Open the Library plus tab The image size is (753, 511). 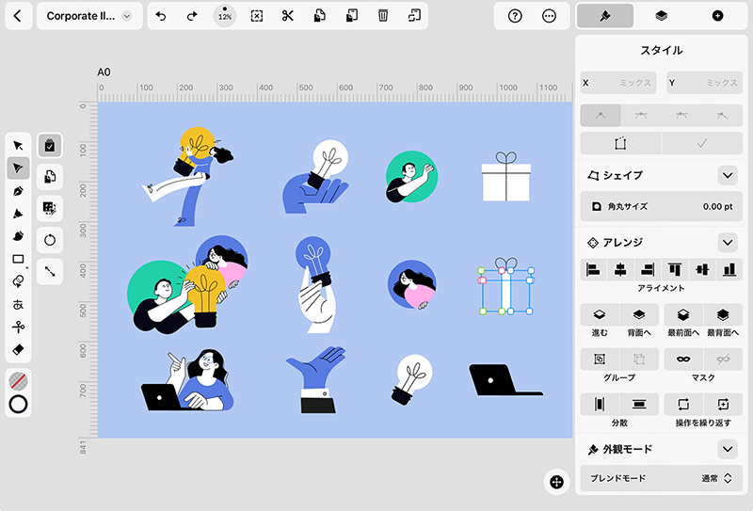tap(717, 16)
